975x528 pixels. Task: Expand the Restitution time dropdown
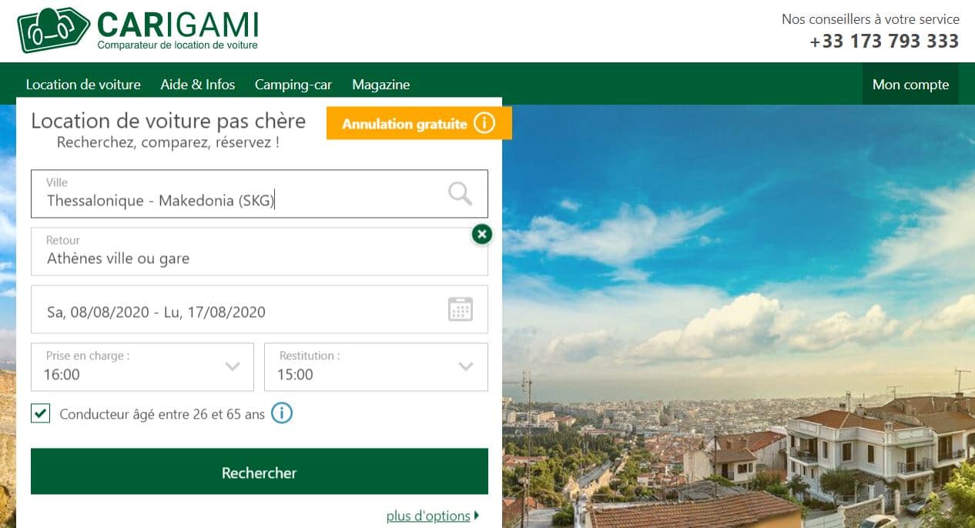click(465, 366)
